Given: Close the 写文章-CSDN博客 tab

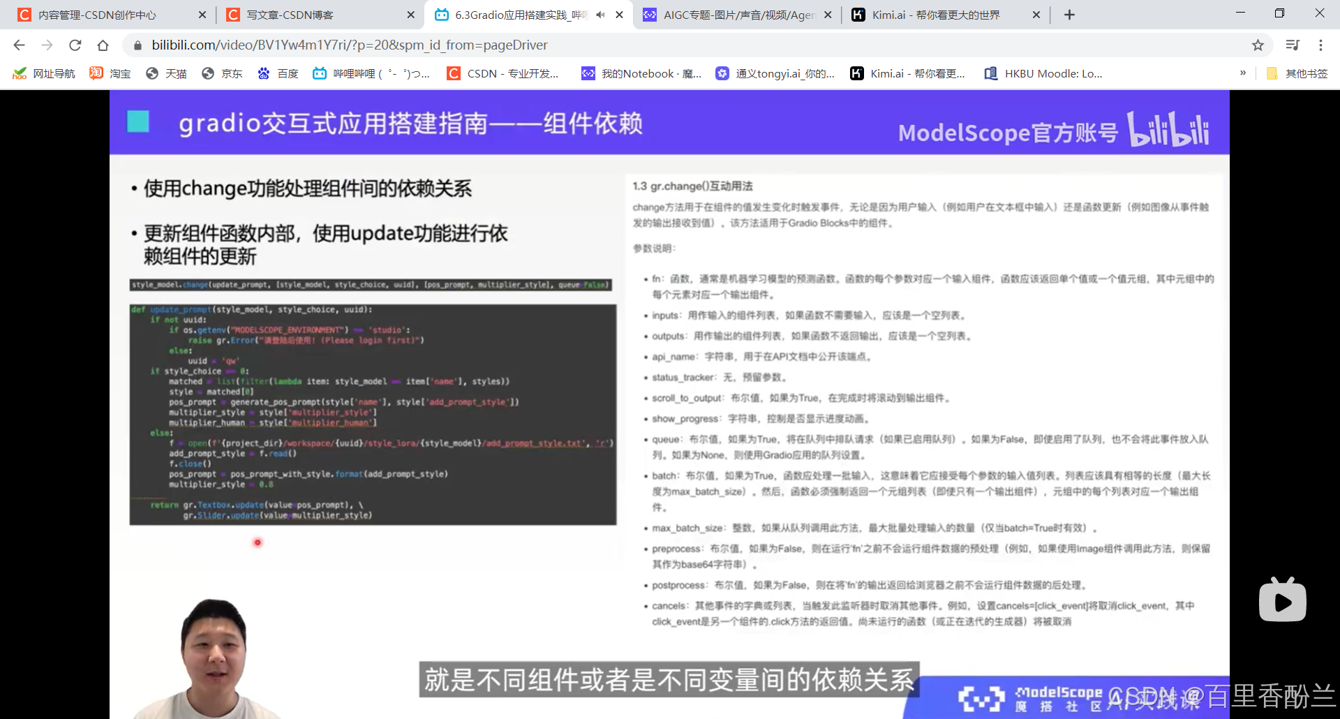Looking at the screenshot, I should point(410,15).
